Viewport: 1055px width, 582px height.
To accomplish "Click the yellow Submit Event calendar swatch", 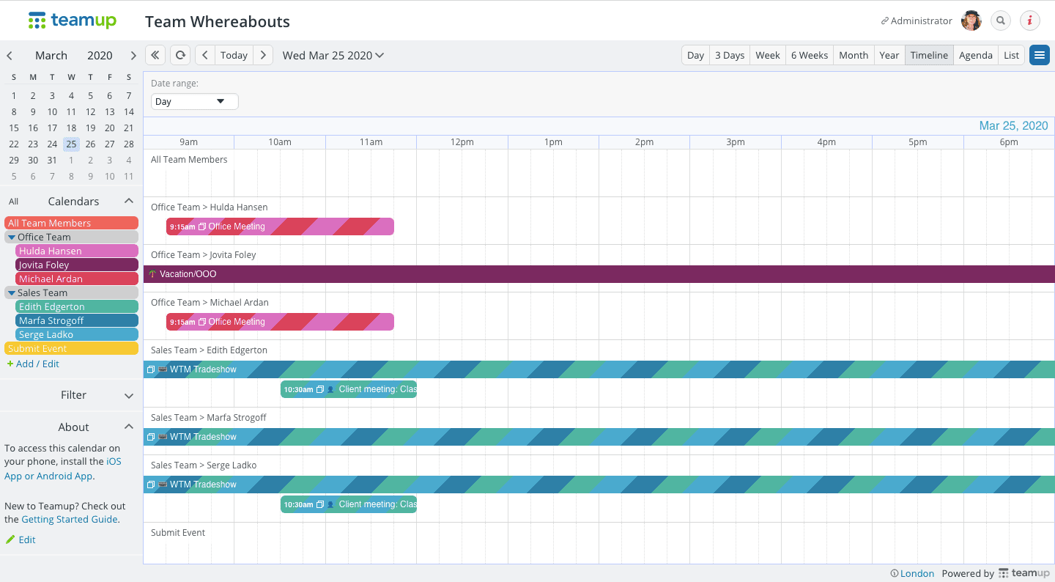I will click(71, 348).
